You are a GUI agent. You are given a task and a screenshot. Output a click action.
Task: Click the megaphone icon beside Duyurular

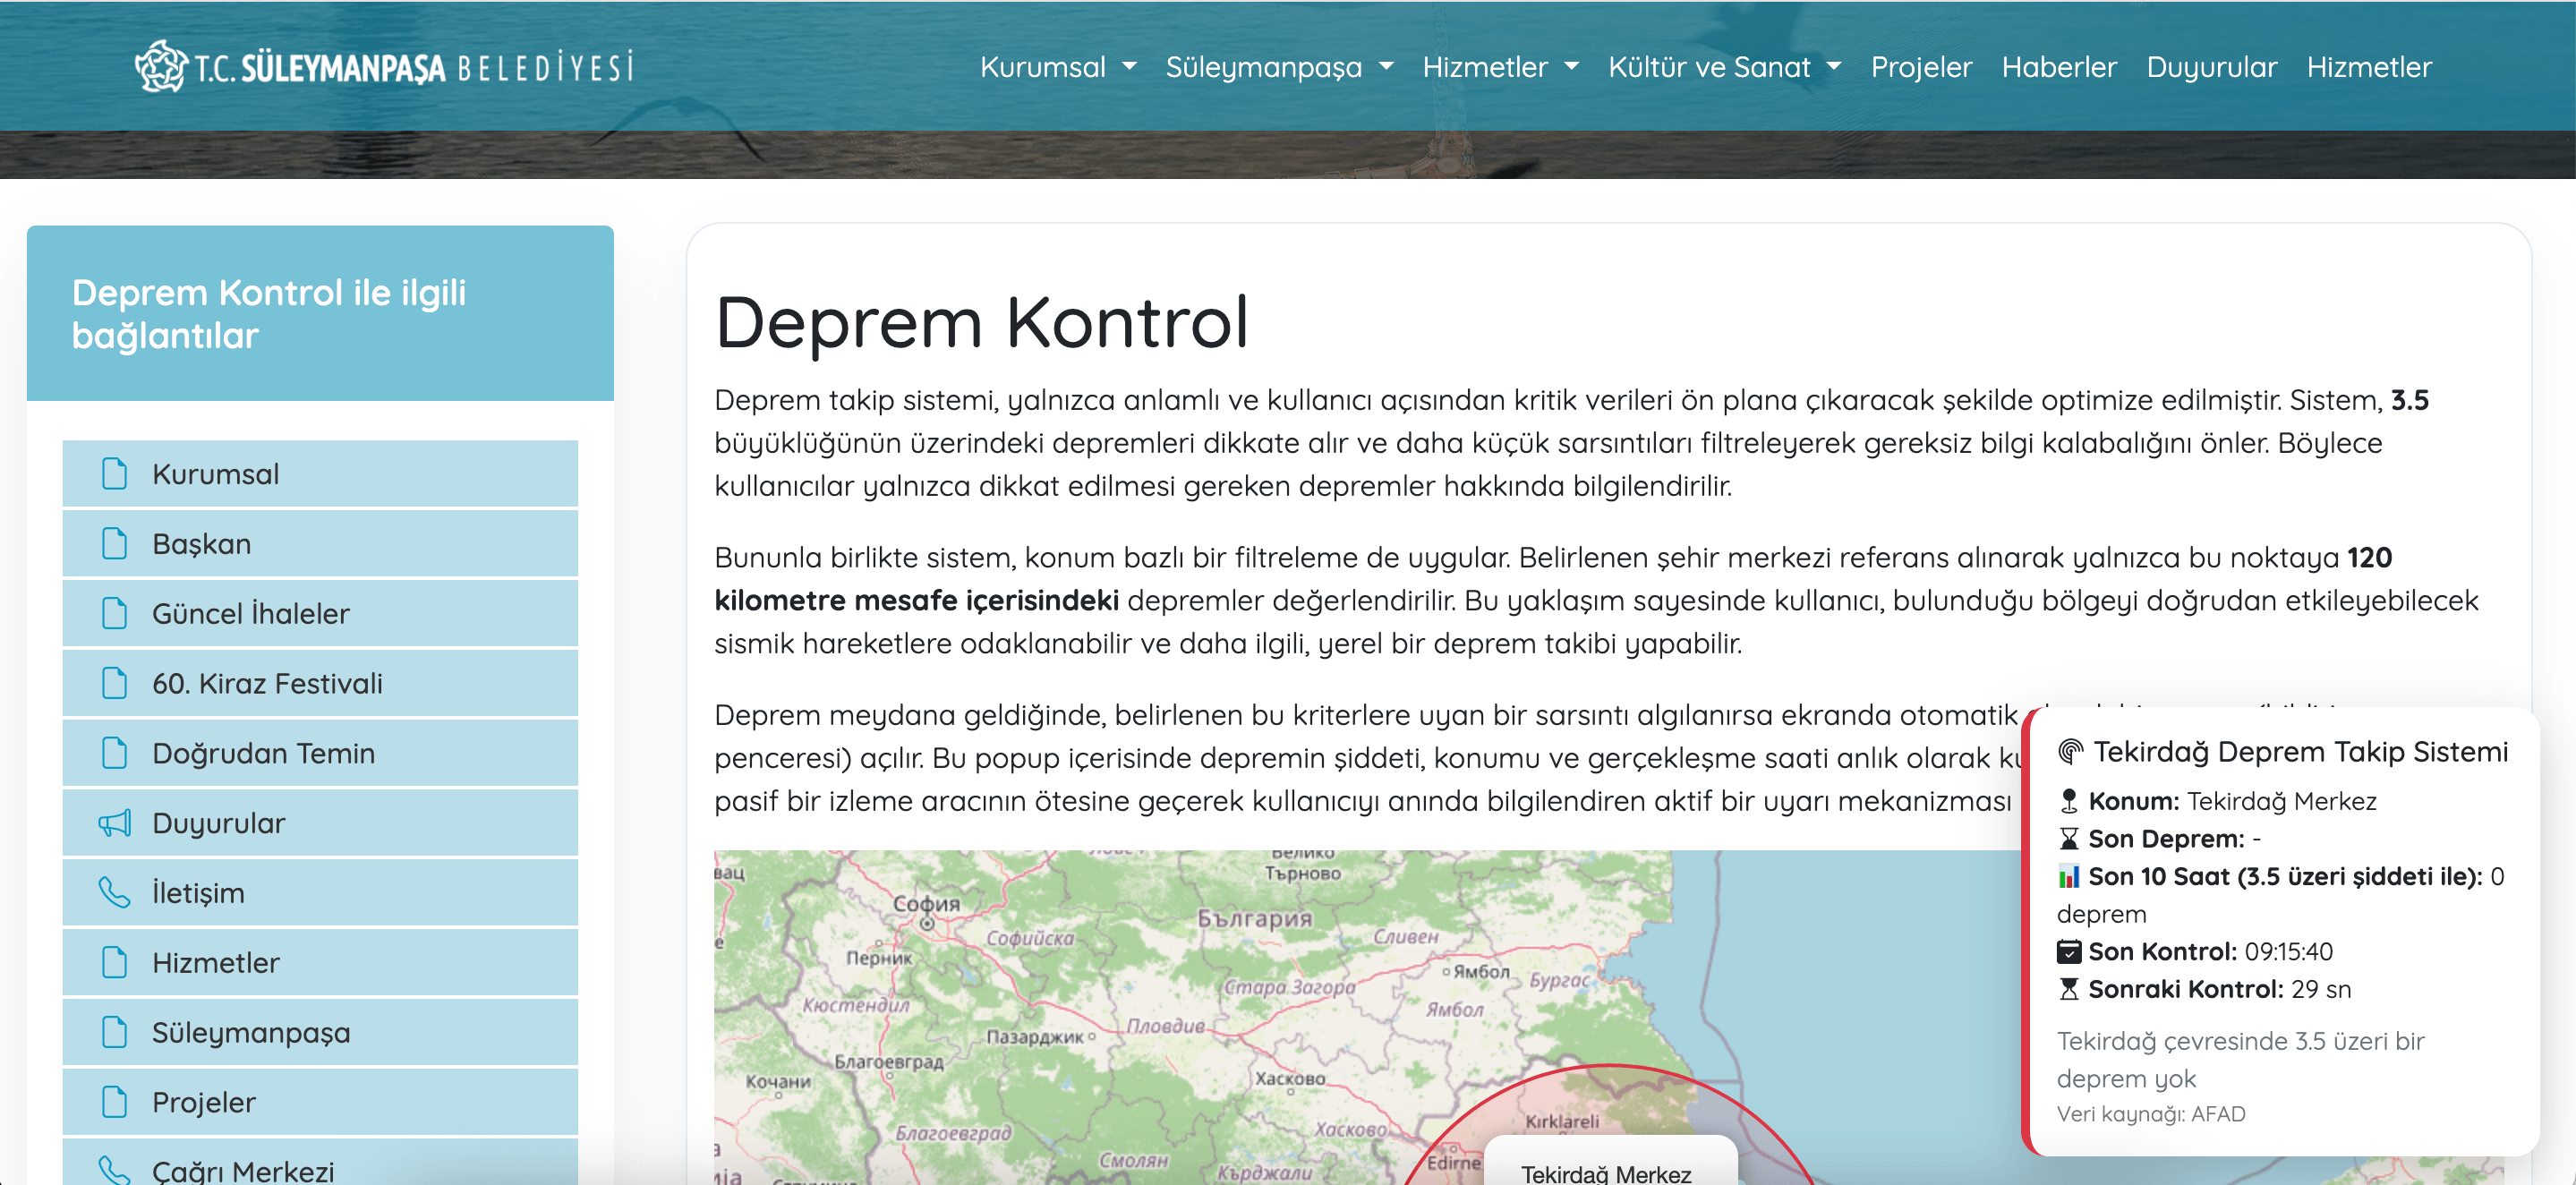(115, 823)
